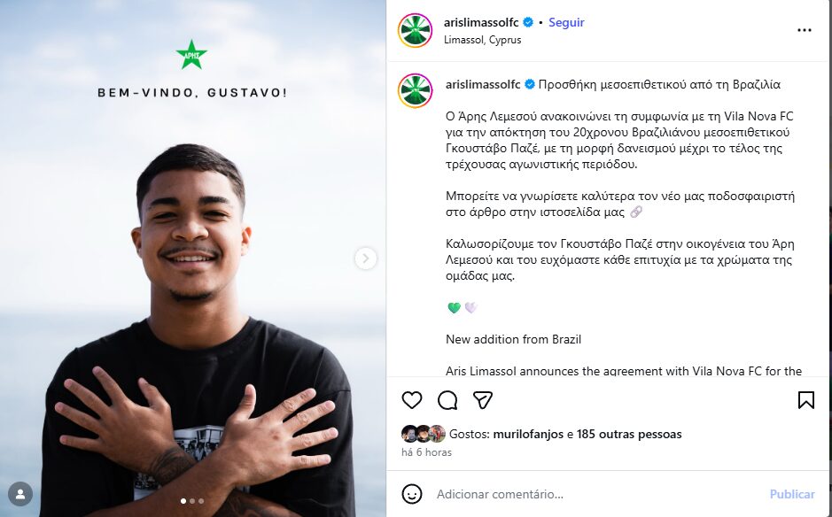Viewport: 832px width, 517px height.
Task: Select the second carousel dot indicator
Action: 192,501
